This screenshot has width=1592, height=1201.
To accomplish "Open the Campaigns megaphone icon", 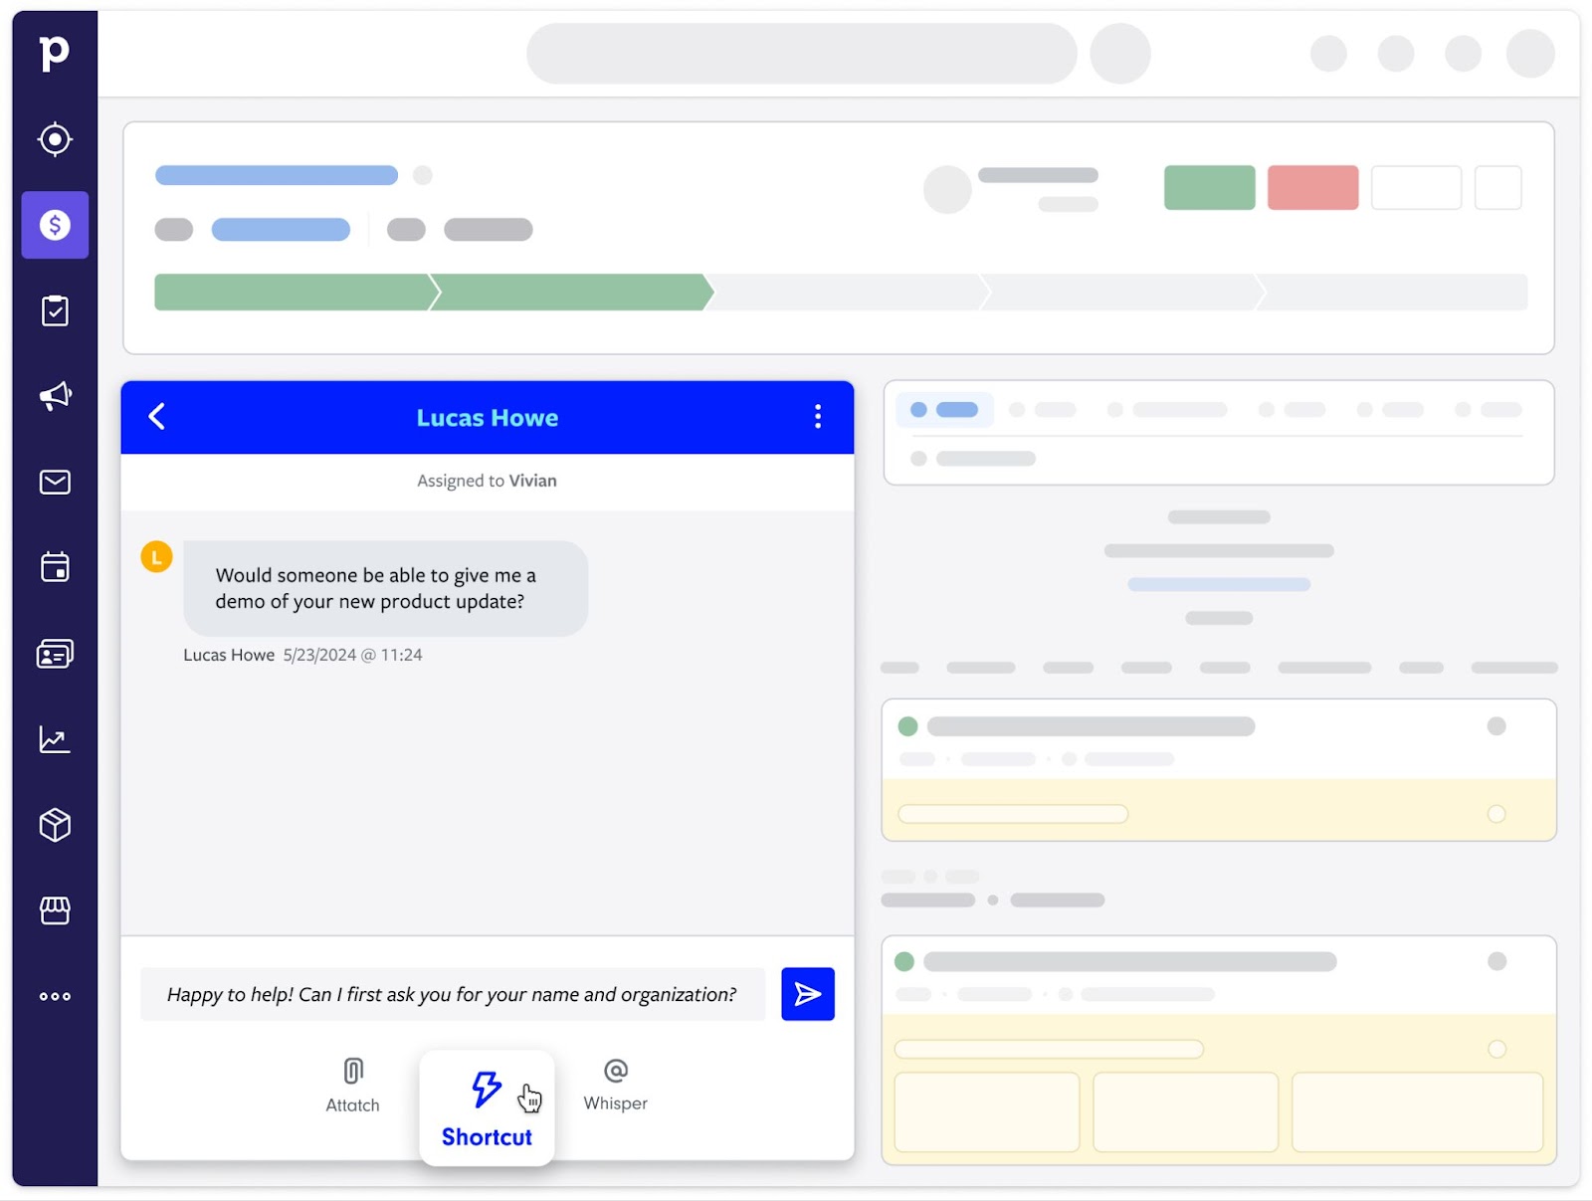I will 55,395.
